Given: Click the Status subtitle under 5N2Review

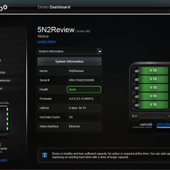Looking at the screenshot, I should pos(43,36).
